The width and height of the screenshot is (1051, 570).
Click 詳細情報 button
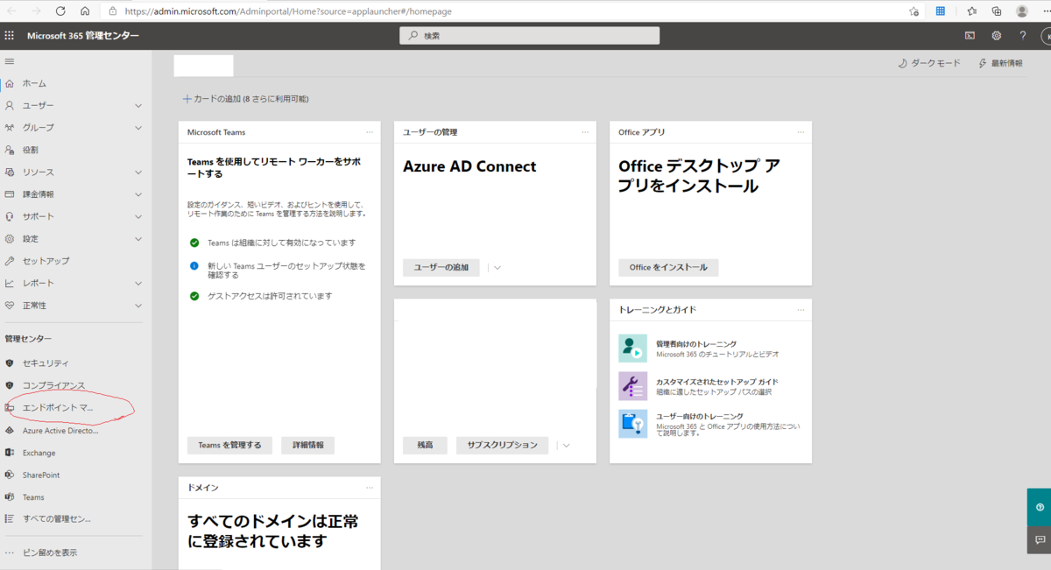[307, 445]
